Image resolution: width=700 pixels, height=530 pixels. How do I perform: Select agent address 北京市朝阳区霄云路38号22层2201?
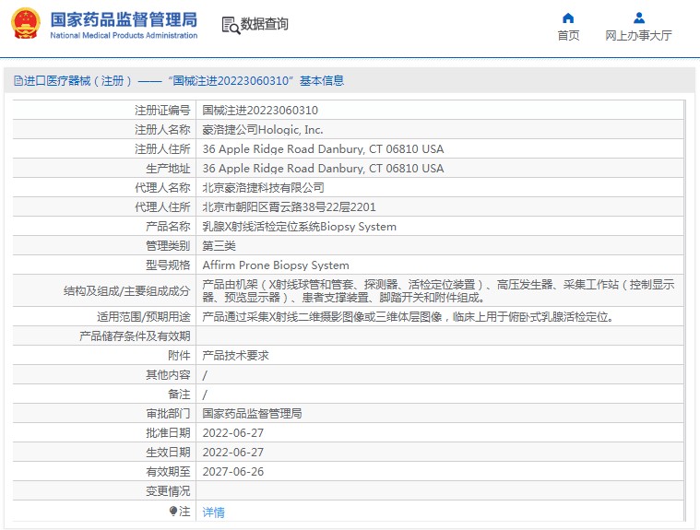tap(289, 207)
